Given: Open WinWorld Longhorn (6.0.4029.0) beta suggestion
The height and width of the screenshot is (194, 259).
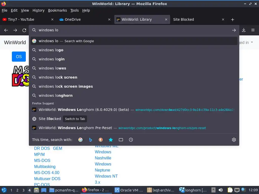Looking at the screenshot, I should click(x=134, y=110).
